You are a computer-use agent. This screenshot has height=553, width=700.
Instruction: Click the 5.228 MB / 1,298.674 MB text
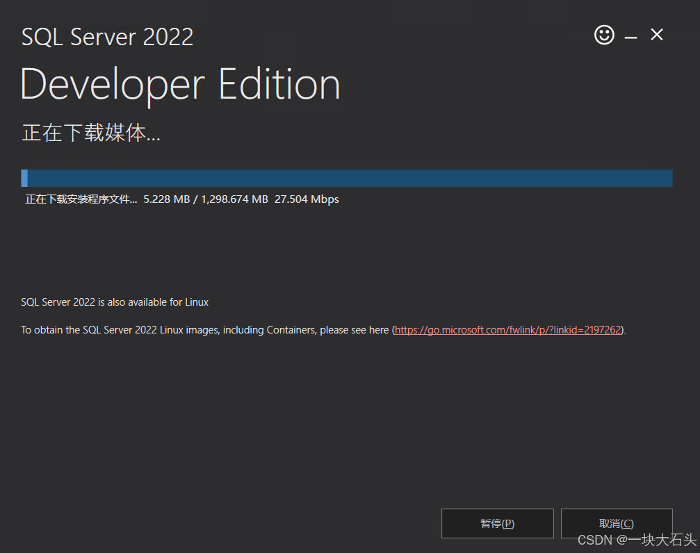(x=205, y=199)
